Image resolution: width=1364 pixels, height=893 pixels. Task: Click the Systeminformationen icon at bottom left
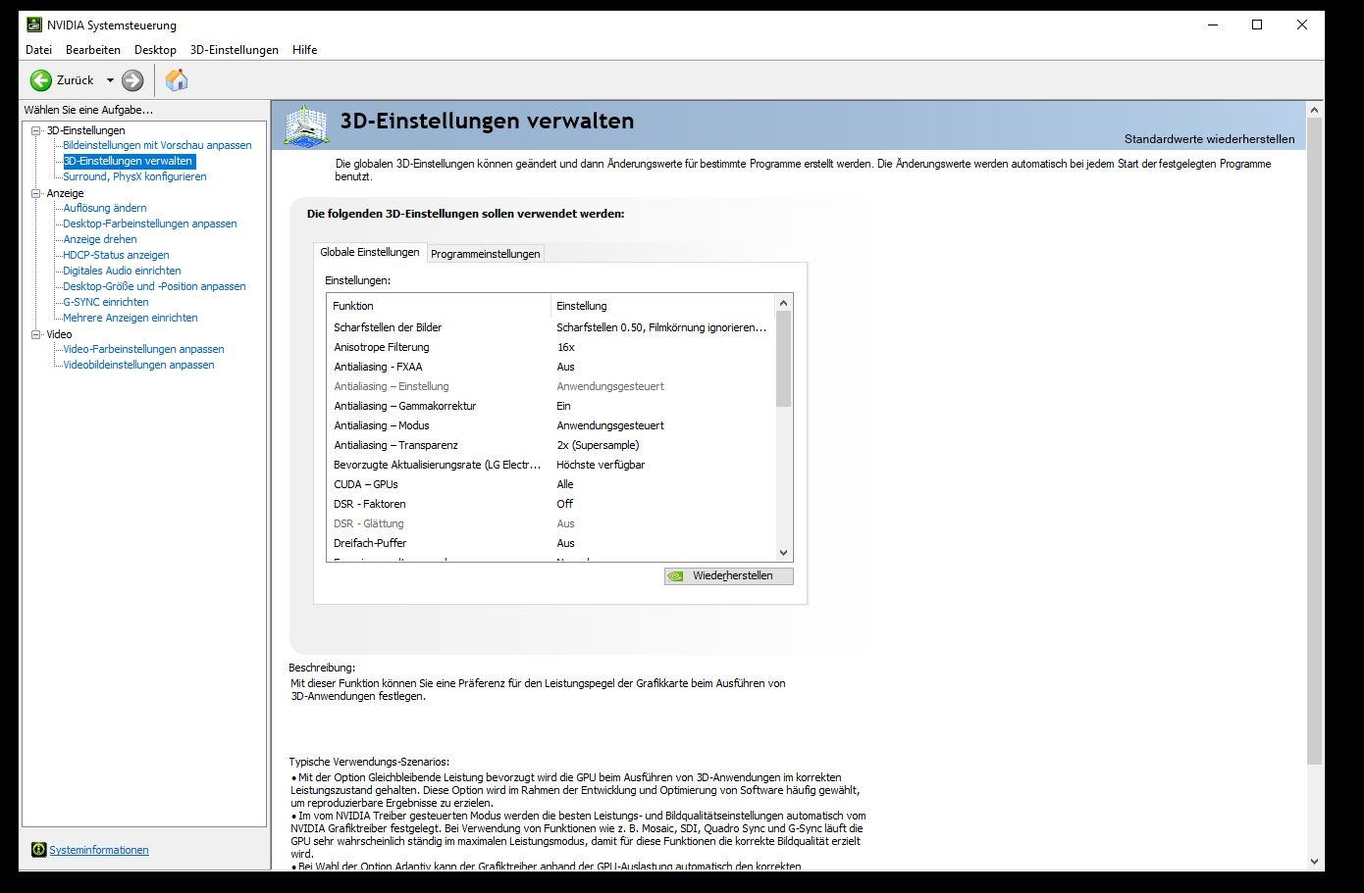coord(38,850)
